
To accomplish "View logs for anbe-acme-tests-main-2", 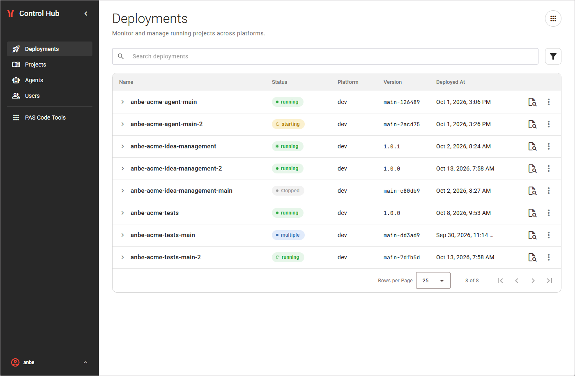I will point(532,257).
